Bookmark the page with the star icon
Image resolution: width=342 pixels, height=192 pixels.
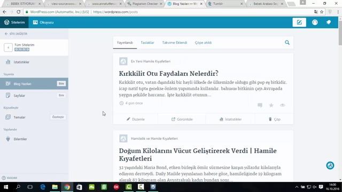pos(322,12)
